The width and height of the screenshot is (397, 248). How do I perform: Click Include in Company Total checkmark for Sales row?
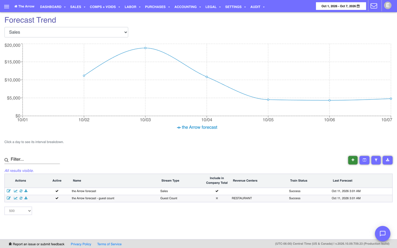pos(217,191)
